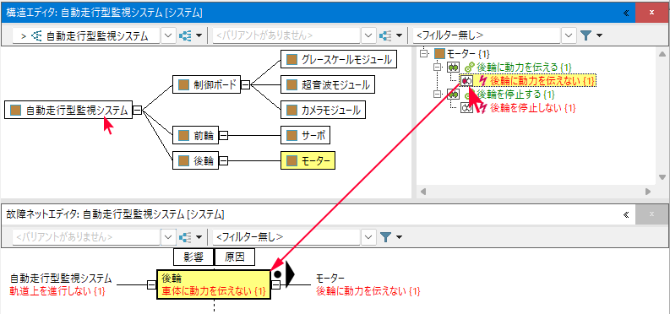
Task: Open the 自動走行型監視システム system dropdown
Action: point(168,35)
